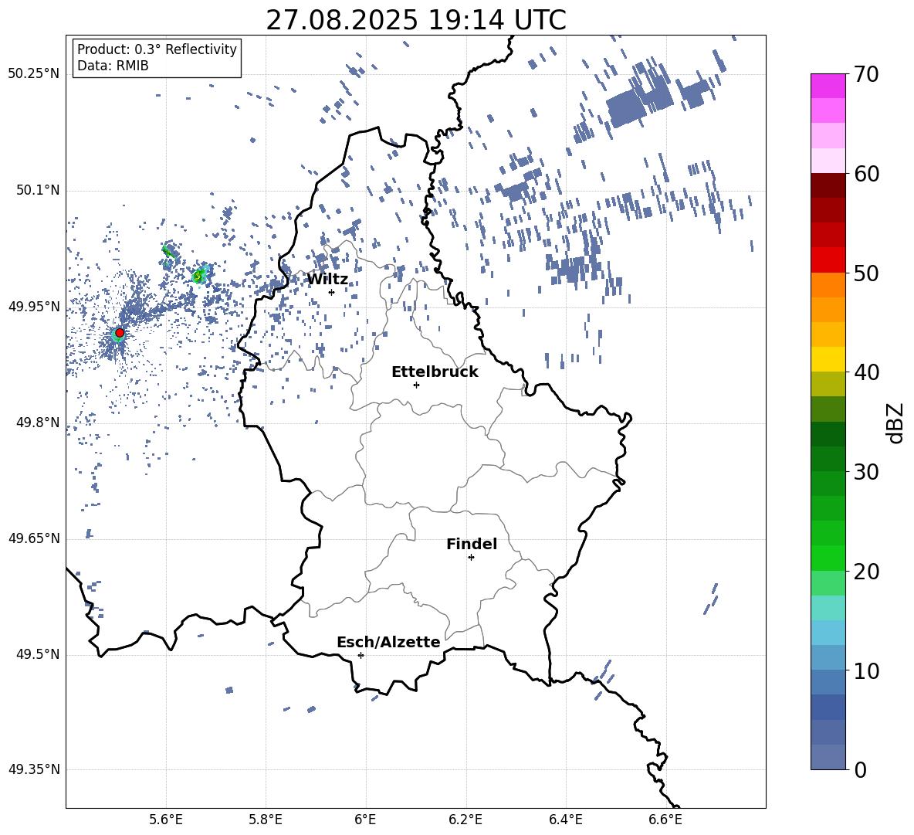Click the 49.35°N latitude tick label
The width and height of the screenshot is (914, 835).
[34, 769]
